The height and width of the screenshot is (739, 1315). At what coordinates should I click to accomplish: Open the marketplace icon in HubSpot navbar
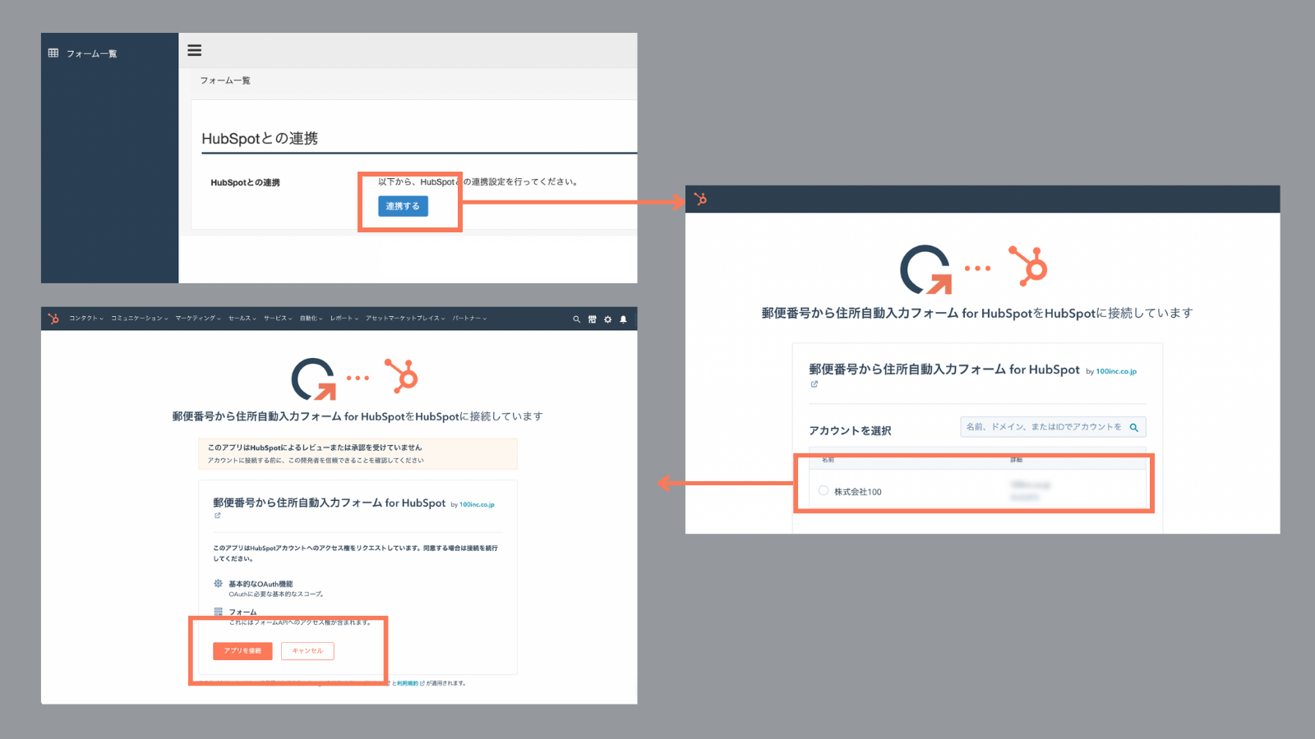(x=592, y=319)
